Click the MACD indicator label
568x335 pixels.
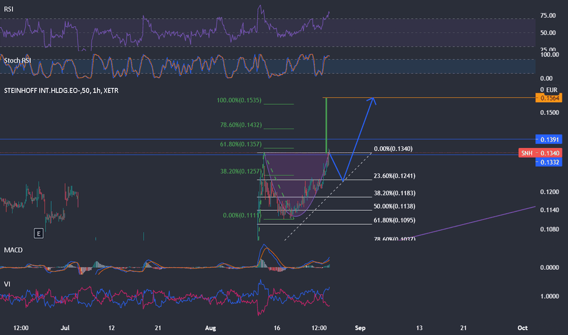pos(13,250)
